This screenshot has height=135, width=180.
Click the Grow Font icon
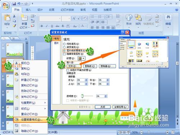tap(74, 18)
